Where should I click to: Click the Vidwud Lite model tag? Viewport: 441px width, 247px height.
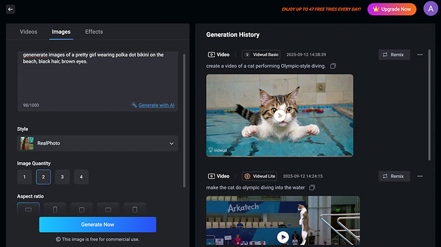259,176
